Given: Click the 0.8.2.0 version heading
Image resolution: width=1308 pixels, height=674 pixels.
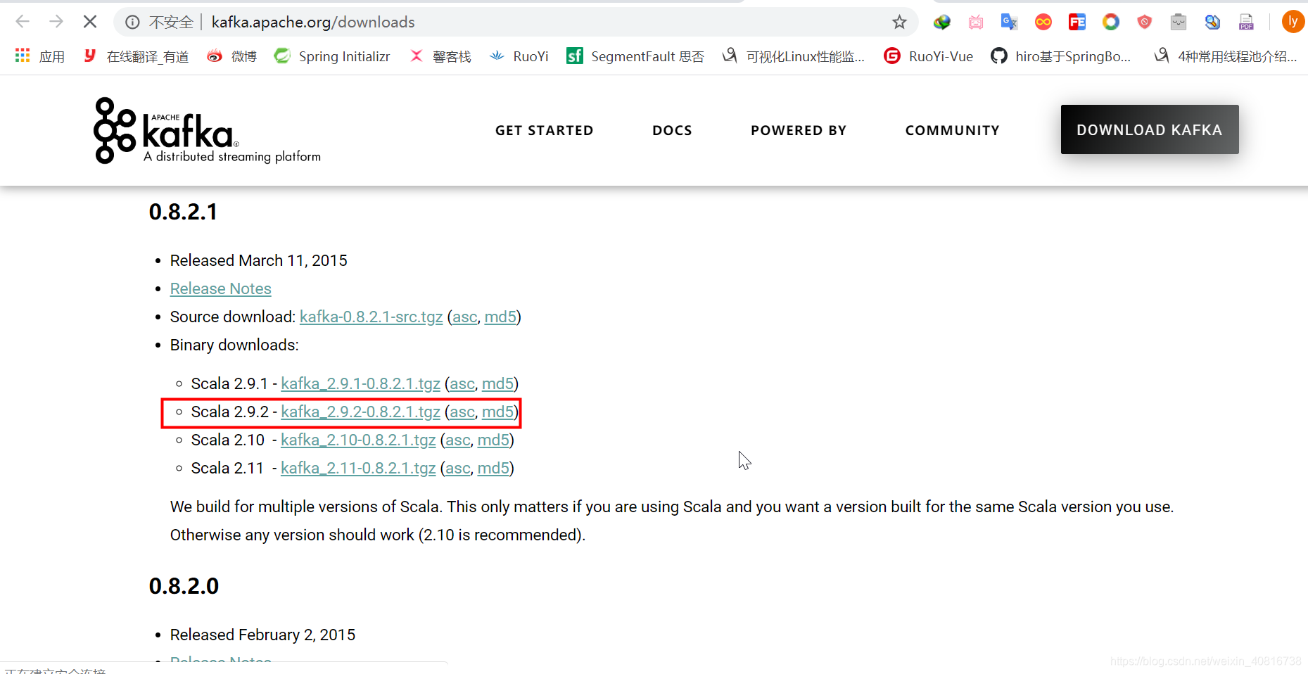Looking at the screenshot, I should point(184,586).
